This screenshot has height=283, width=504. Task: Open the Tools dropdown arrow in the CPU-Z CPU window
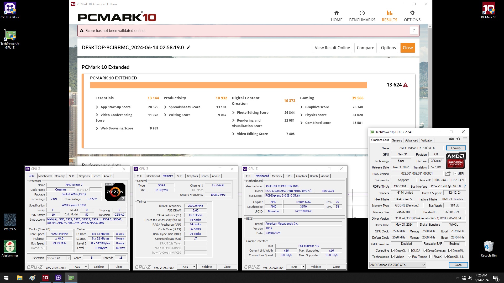tap(86, 267)
